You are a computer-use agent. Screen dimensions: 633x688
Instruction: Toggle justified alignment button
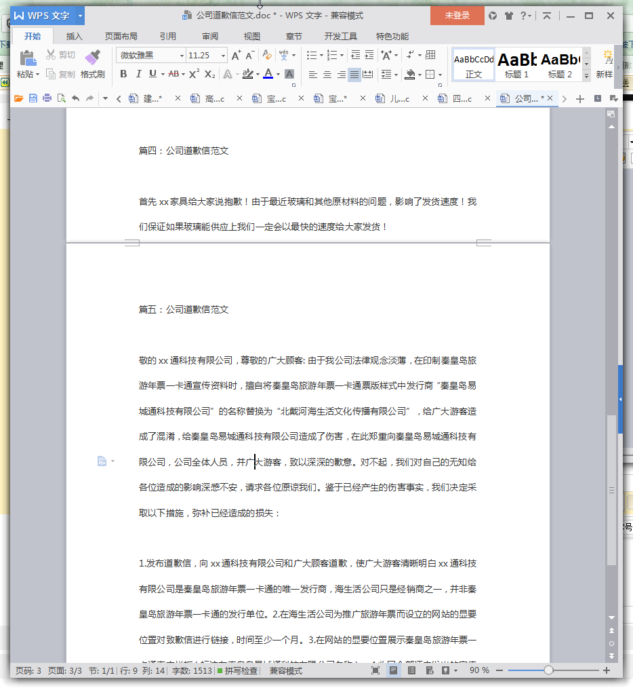354,75
